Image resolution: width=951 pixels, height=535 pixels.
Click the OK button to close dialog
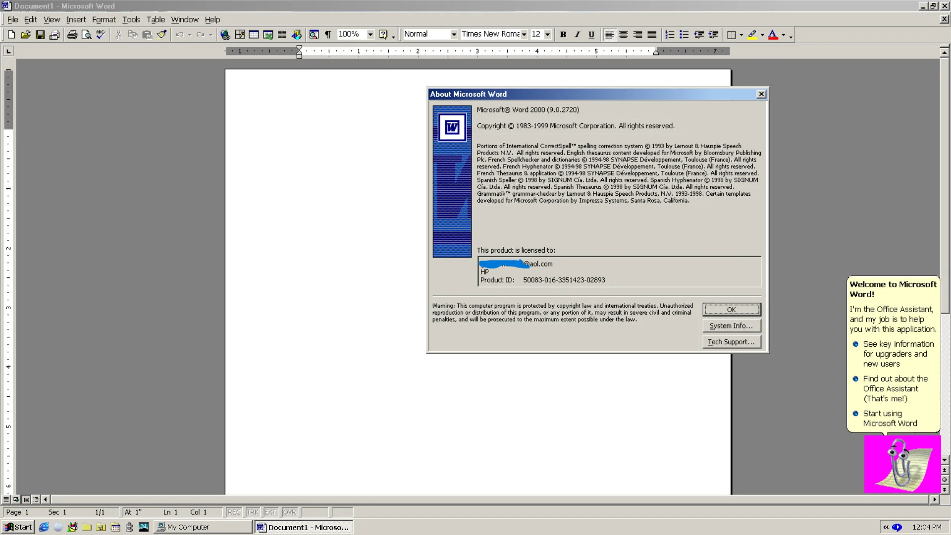[731, 309]
